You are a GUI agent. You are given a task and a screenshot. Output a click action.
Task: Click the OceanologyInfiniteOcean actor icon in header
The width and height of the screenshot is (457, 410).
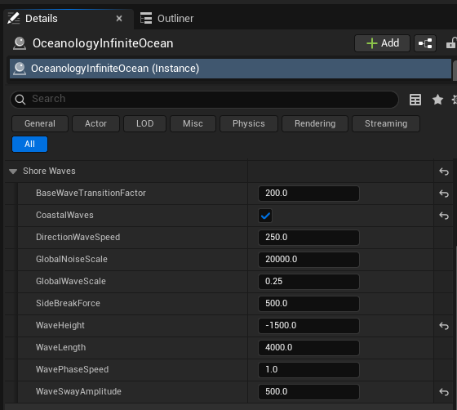pos(20,43)
